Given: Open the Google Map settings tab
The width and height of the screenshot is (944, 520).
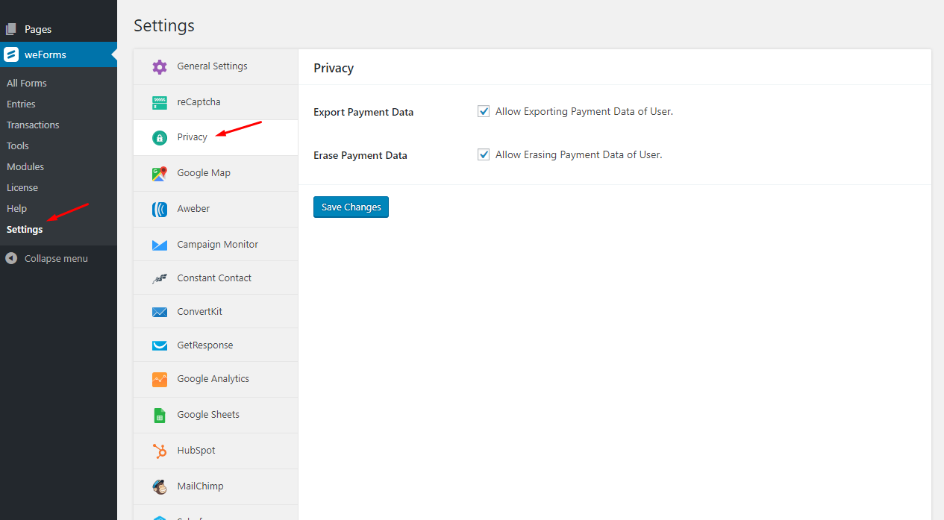Looking at the screenshot, I should point(216,173).
